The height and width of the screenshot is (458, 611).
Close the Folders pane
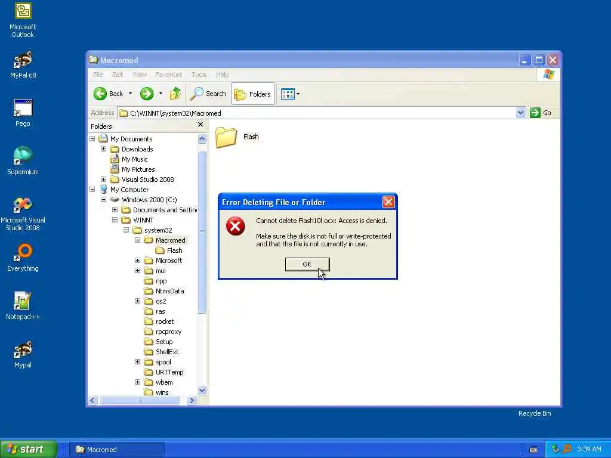point(200,125)
